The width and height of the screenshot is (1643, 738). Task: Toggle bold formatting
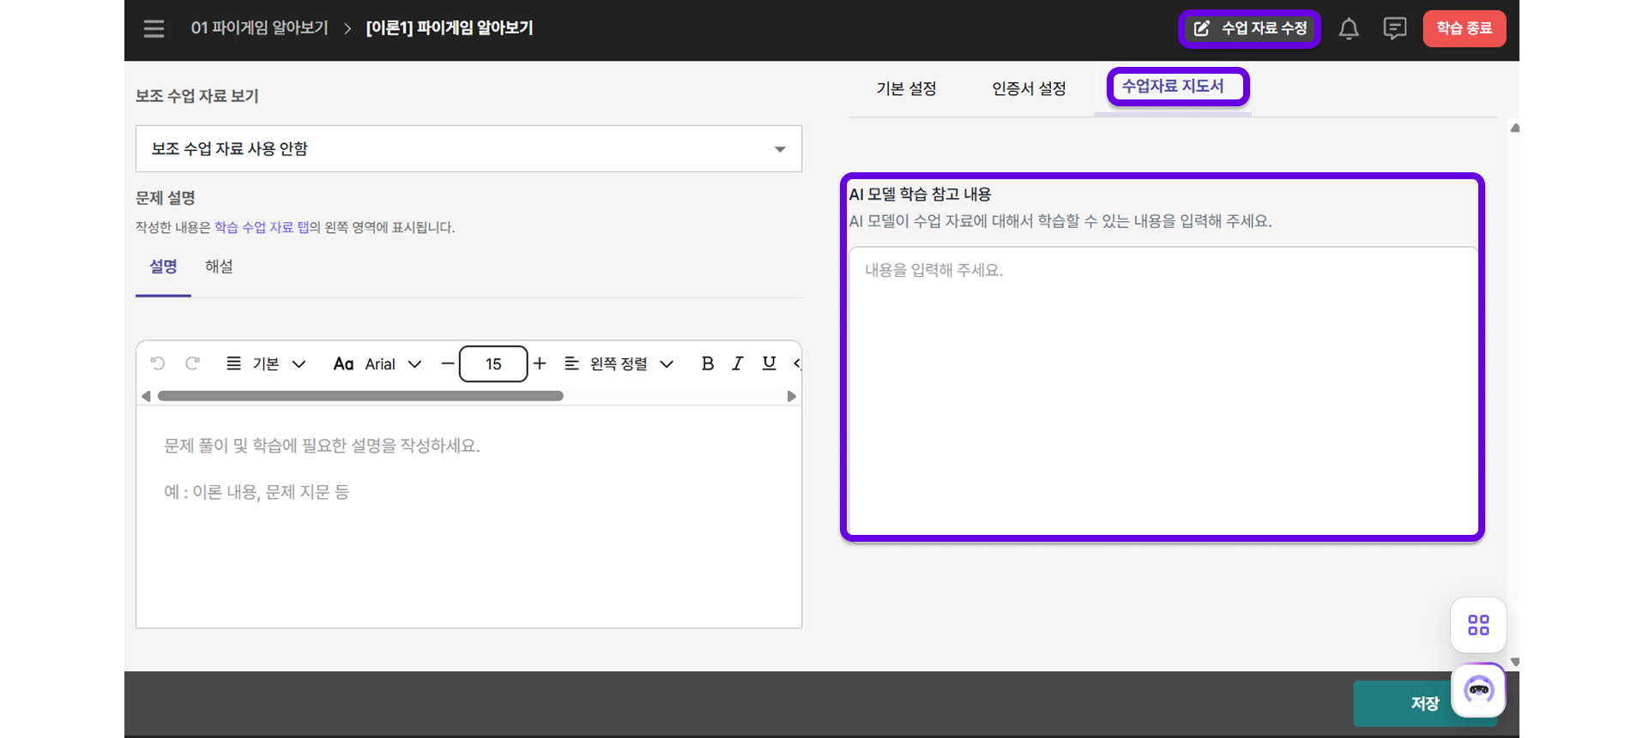point(707,363)
